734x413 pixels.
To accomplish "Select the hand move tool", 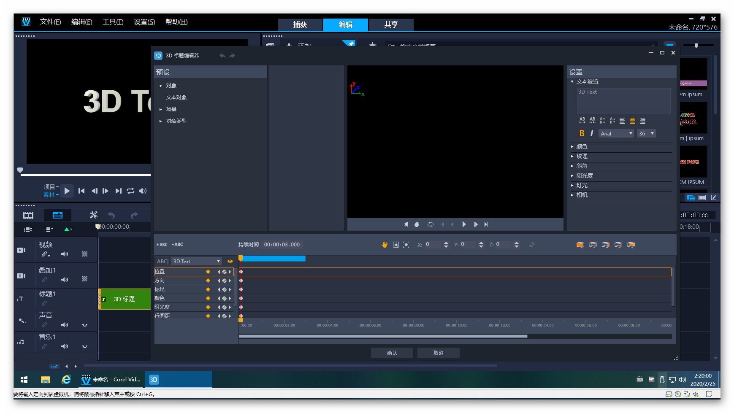I will click(x=385, y=245).
